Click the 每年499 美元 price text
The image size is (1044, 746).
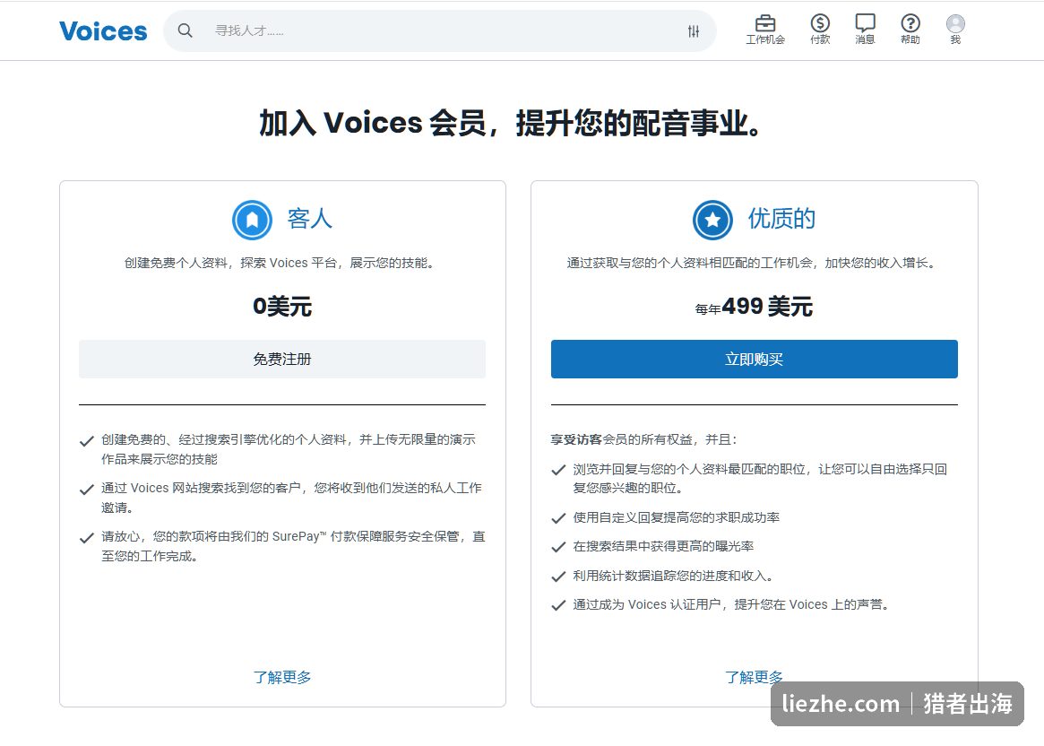point(754,307)
